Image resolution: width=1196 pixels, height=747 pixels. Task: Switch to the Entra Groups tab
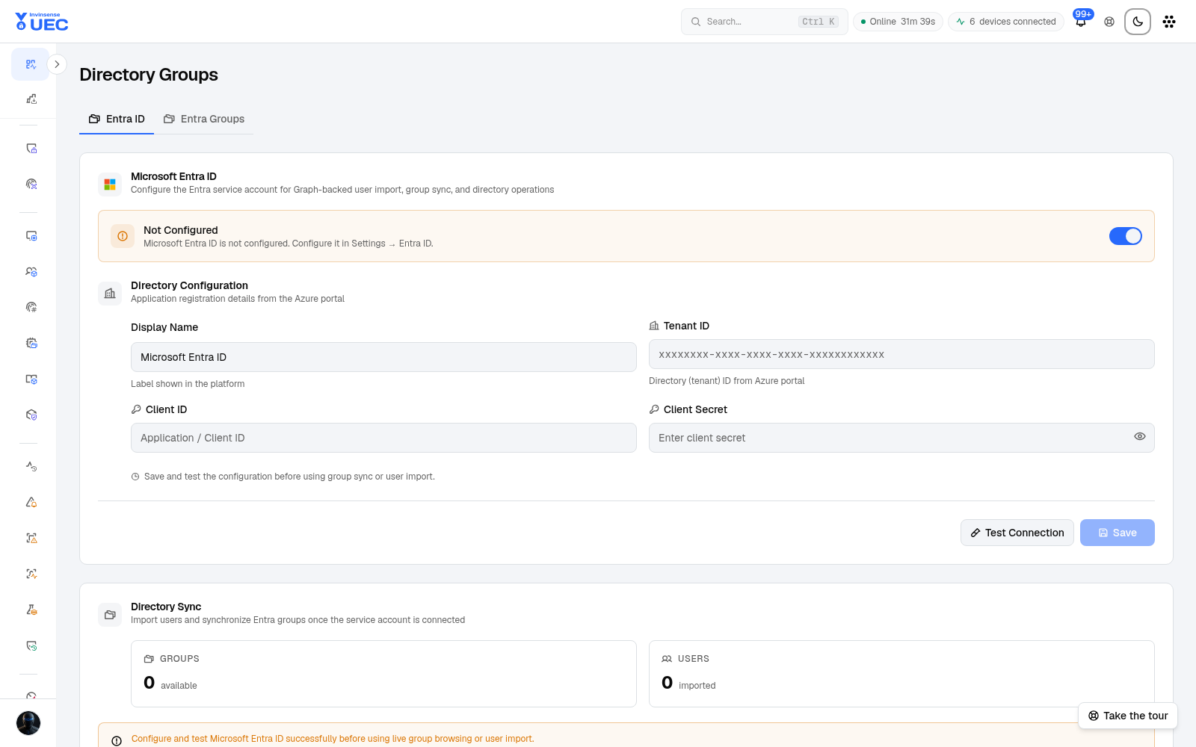pos(204,119)
